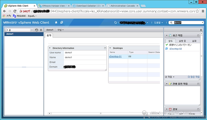Open the vDesktop-01 desktop link
The height and width of the screenshot is (120, 207).
click(115, 56)
